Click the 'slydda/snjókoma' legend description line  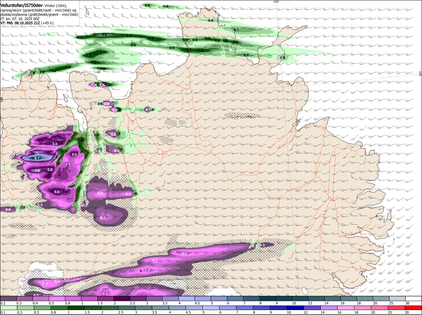coord(39,14)
